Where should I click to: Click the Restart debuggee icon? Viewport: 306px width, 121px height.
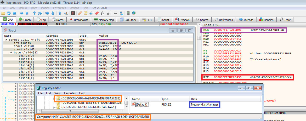click(9, 13)
